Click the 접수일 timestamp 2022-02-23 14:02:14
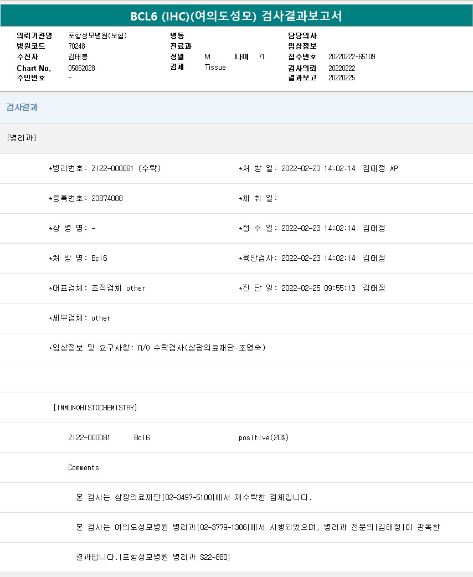Viewport: 473px width, 577px height. click(x=318, y=228)
